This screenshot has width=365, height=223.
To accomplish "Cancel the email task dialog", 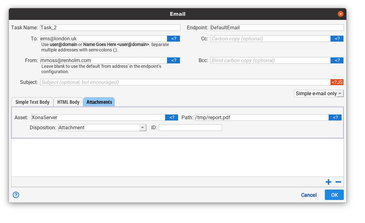I will pyautogui.click(x=309, y=195).
